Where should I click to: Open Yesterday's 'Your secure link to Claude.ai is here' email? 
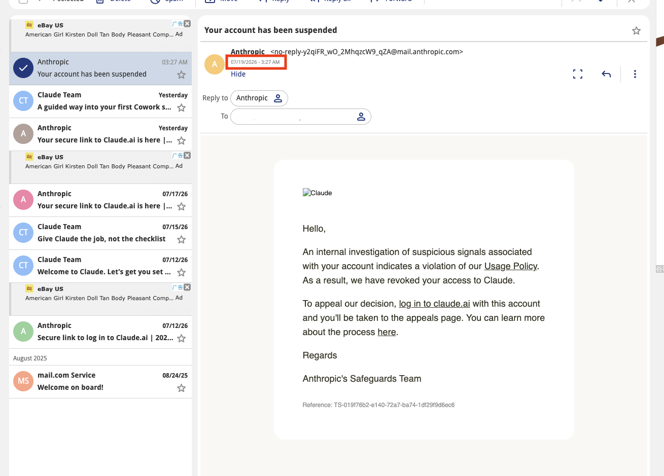[x=100, y=134]
